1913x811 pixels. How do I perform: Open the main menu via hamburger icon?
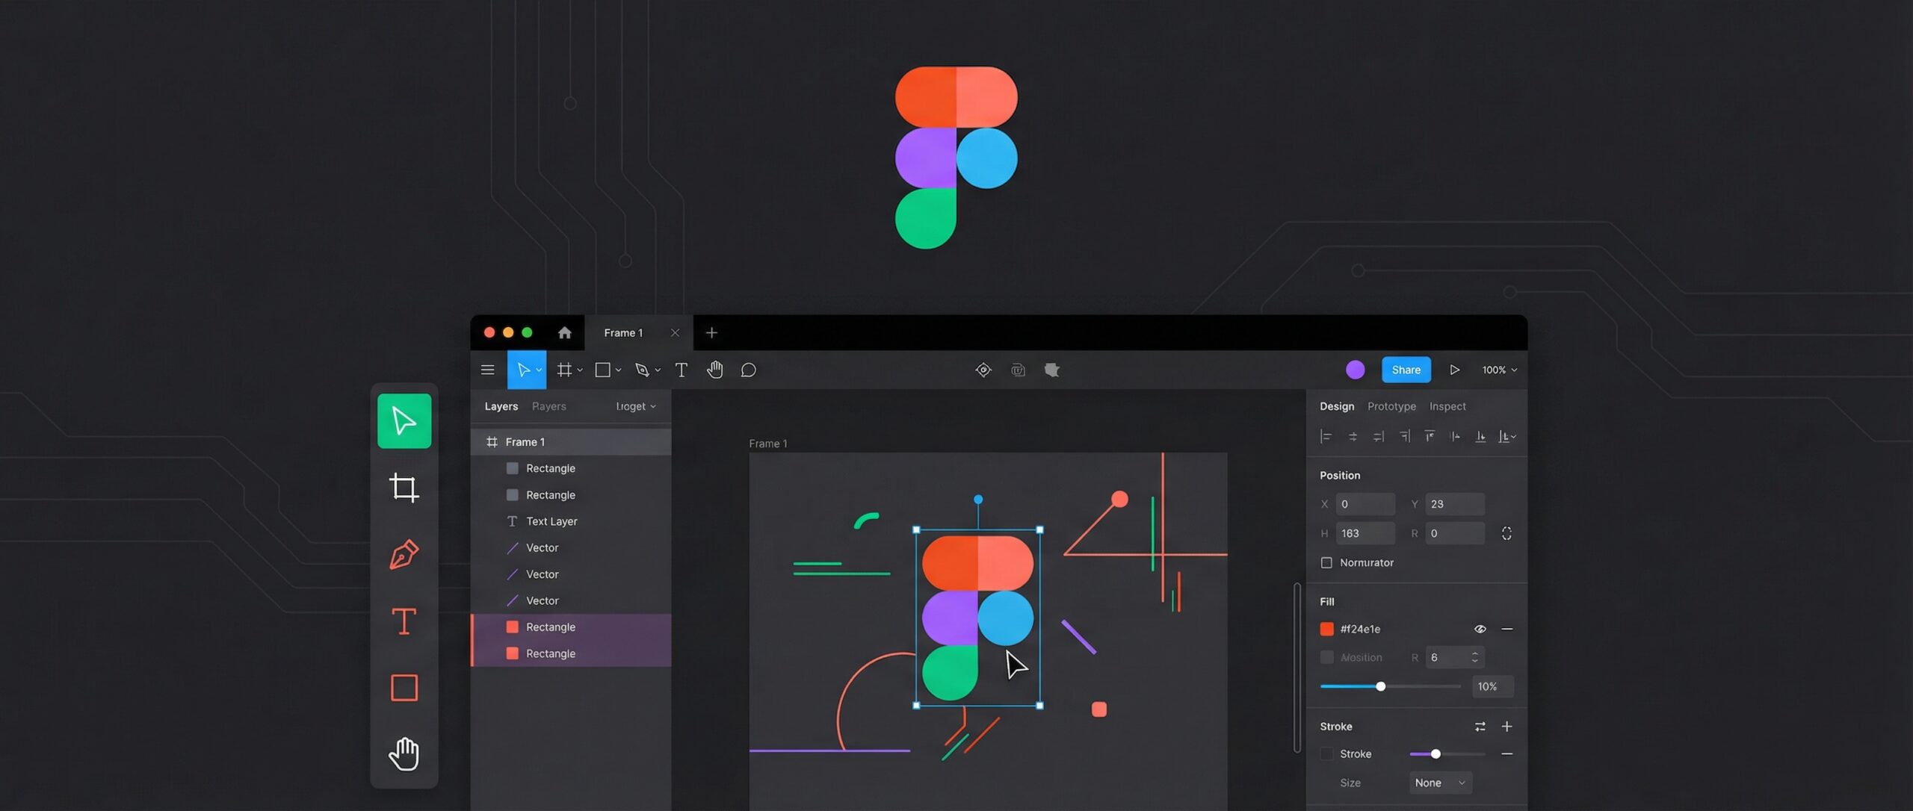click(x=487, y=369)
